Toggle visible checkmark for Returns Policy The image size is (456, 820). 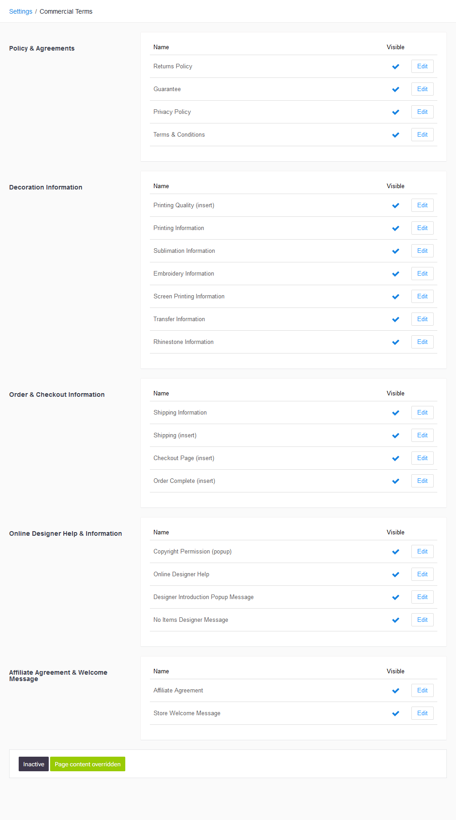tap(395, 67)
